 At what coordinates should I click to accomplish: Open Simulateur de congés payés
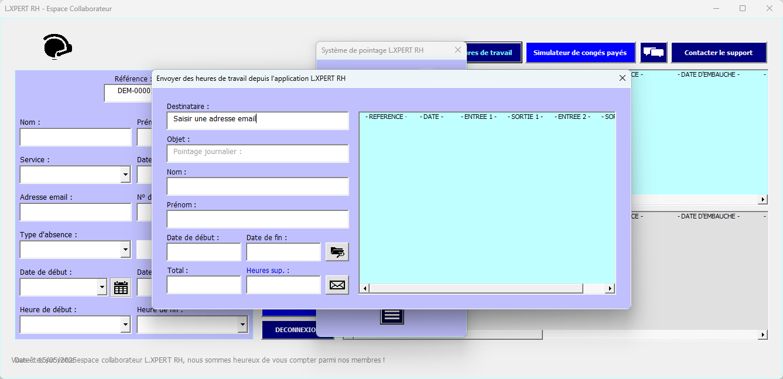click(x=580, y=53)
